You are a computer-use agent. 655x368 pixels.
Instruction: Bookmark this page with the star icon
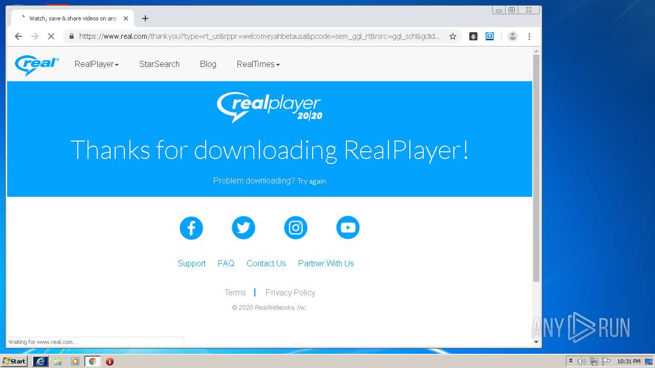click(453, 36)
